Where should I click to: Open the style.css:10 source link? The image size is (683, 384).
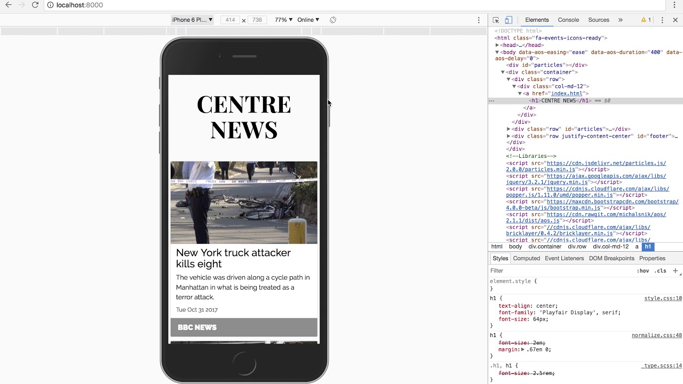point(663,299)
